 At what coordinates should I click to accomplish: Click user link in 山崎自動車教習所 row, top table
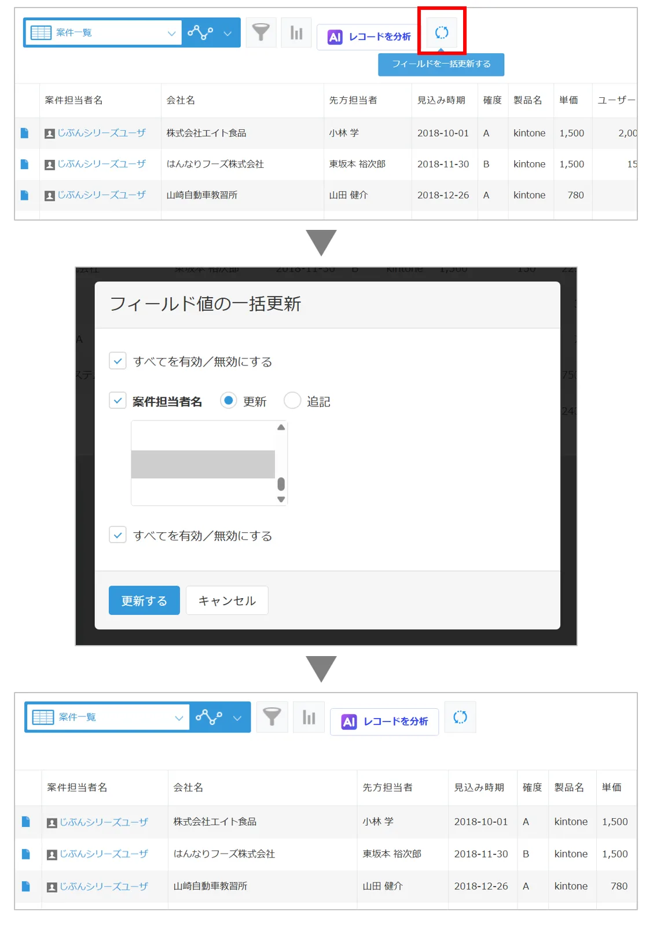click(x=101, y=195)
